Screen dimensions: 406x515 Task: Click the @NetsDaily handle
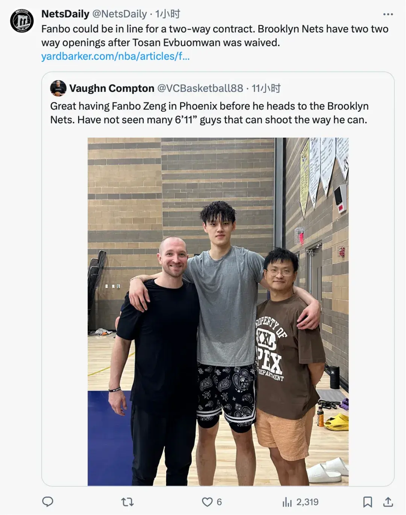point(120,14)
